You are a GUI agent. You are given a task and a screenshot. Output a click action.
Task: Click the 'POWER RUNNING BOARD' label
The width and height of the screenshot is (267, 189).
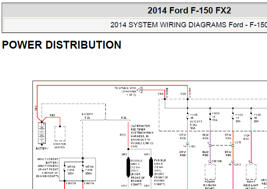[210, 185]
